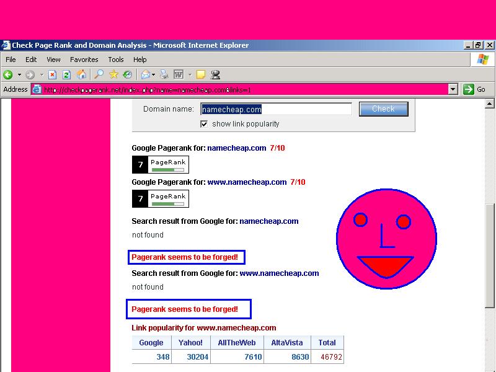Click the vertical scrollbar up arrow
Screen dimensions: 496x372
click(490, 103)
